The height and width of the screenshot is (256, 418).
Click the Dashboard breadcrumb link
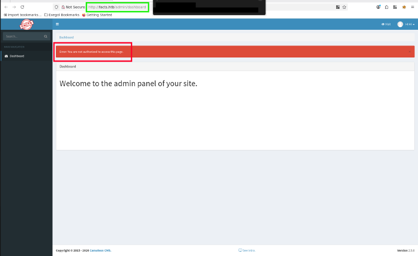click(66, 38)
